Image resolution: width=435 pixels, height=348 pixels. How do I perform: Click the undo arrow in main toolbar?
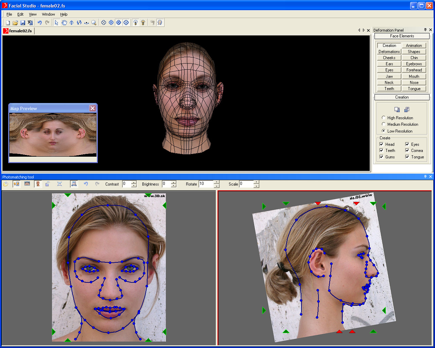coord(39,23)
